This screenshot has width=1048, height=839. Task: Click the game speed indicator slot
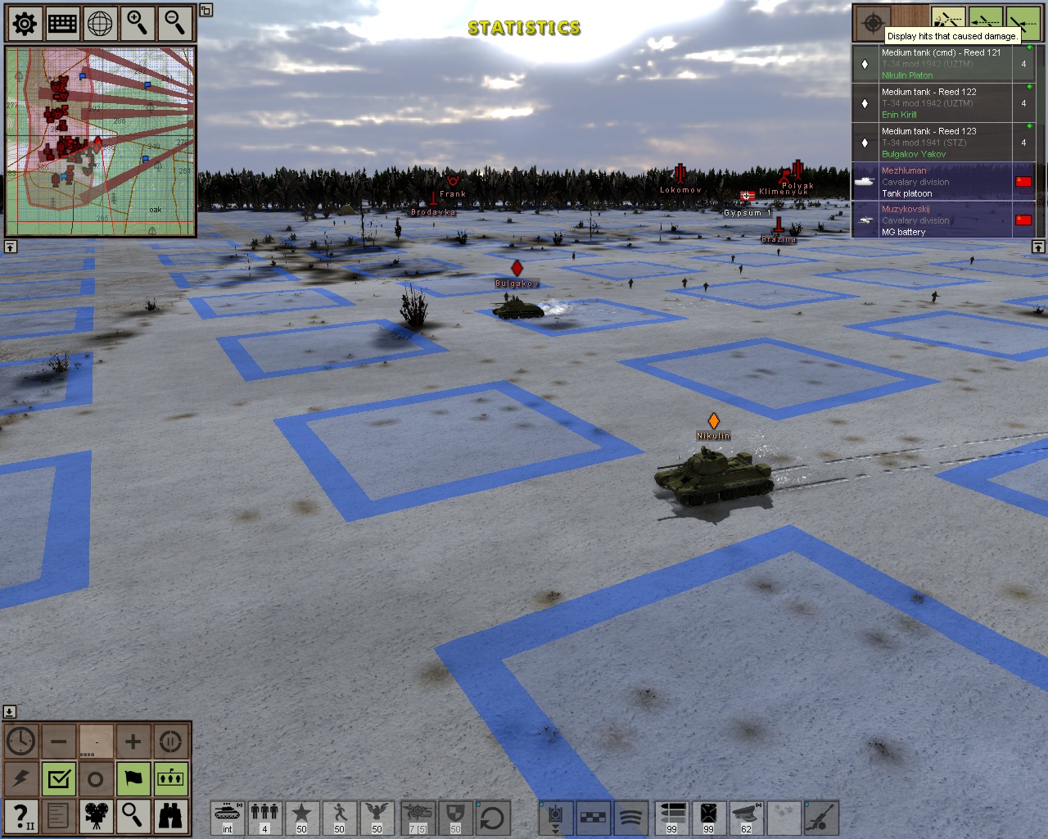pos(97,741)
